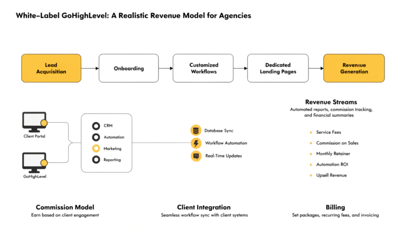Click the 'Marketing' label
The width and height of the screenshot is (406, 232).
pos(113,149)
